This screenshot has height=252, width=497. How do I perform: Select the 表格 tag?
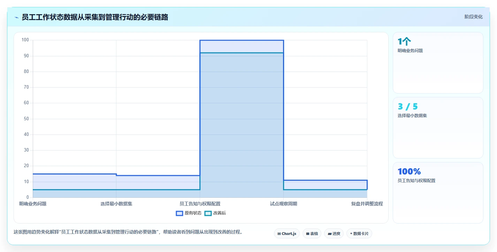point(312,234)
